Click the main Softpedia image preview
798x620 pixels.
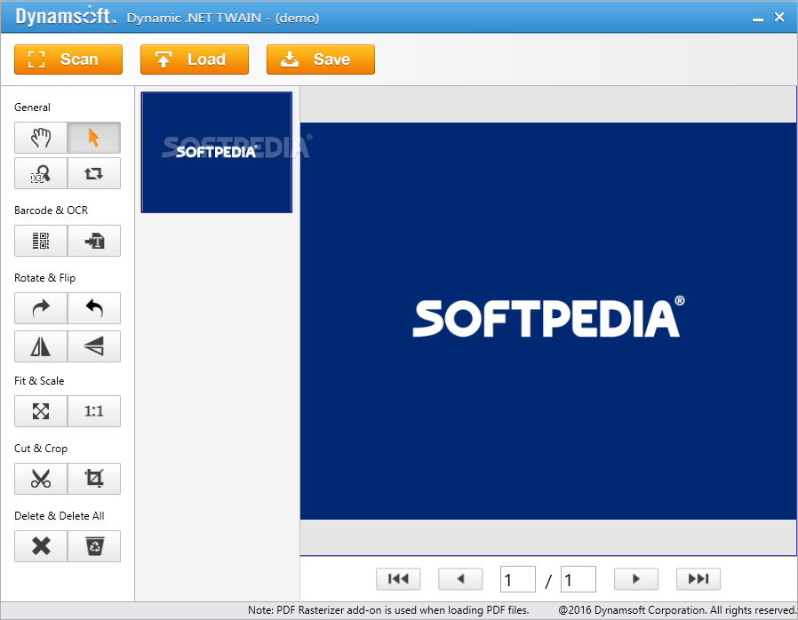coord(548,321)
